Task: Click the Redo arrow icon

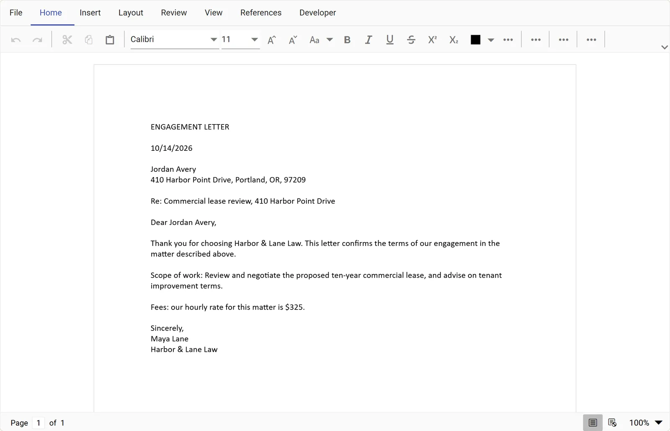Action: [x=37, y=40]
